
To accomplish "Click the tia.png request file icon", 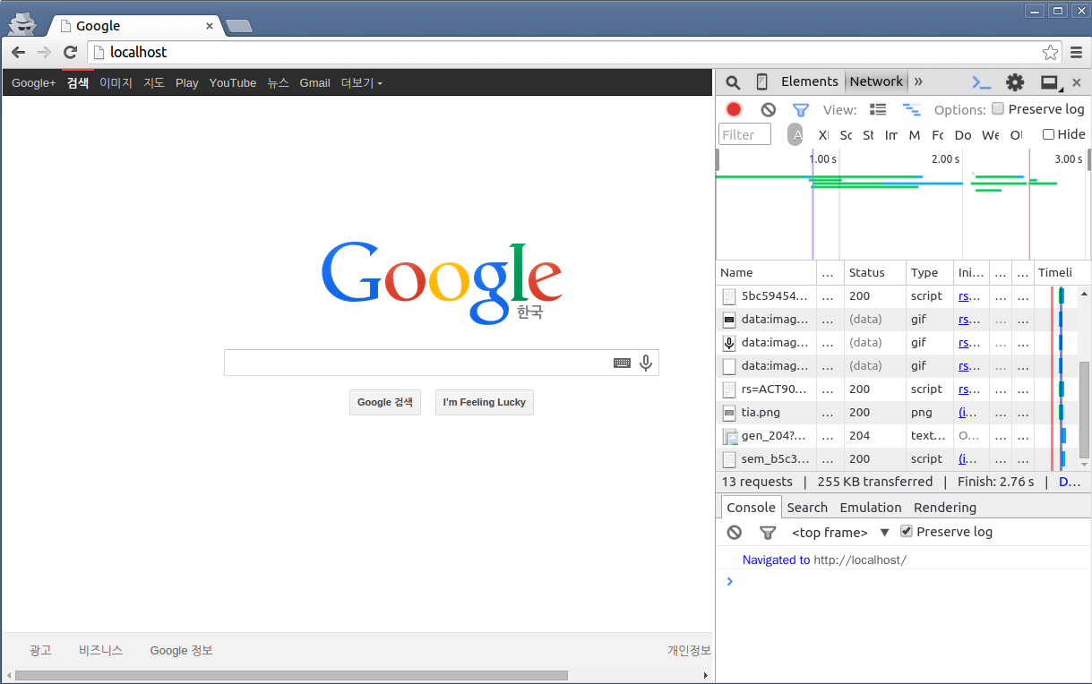I will 729,413.
